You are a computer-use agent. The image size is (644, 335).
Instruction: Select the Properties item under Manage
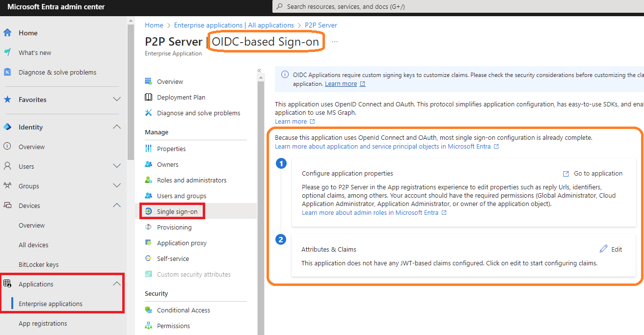point(170,148)
